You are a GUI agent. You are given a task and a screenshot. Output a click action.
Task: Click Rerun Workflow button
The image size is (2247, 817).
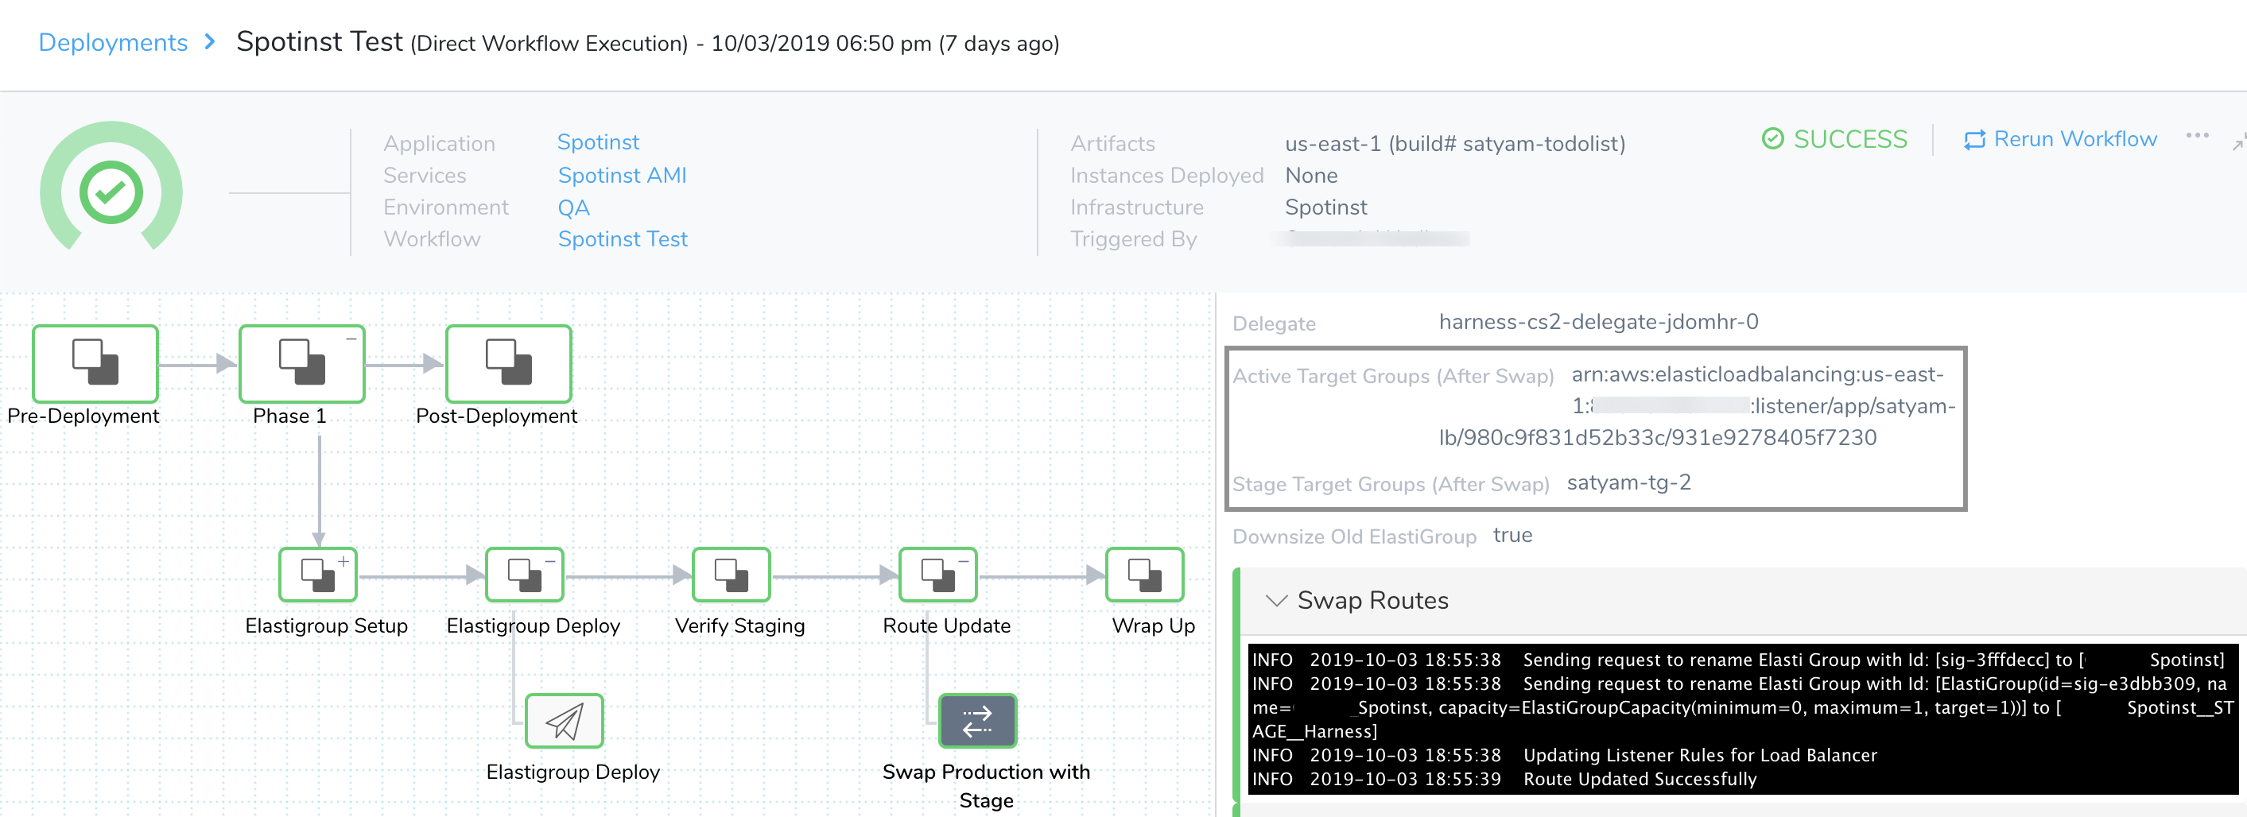point(2059,138)
